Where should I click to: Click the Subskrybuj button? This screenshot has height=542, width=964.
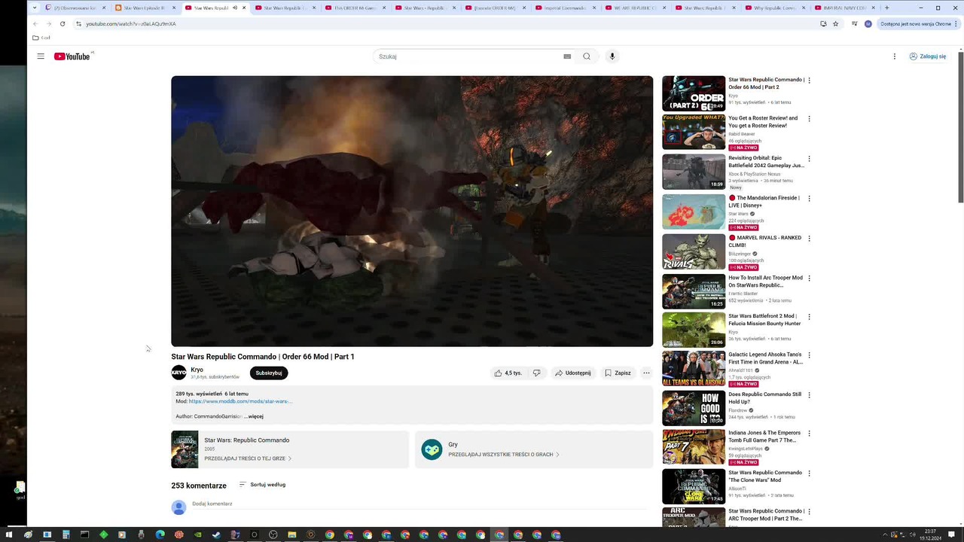point(269,373)
